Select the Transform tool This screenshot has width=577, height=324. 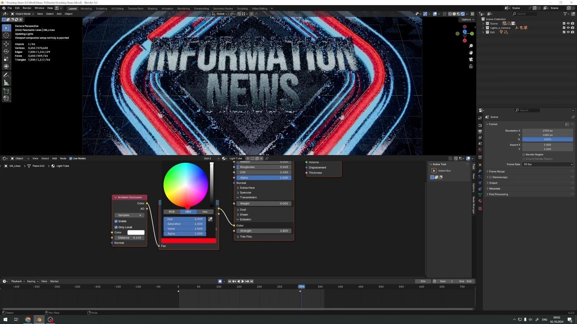[6, 66]
